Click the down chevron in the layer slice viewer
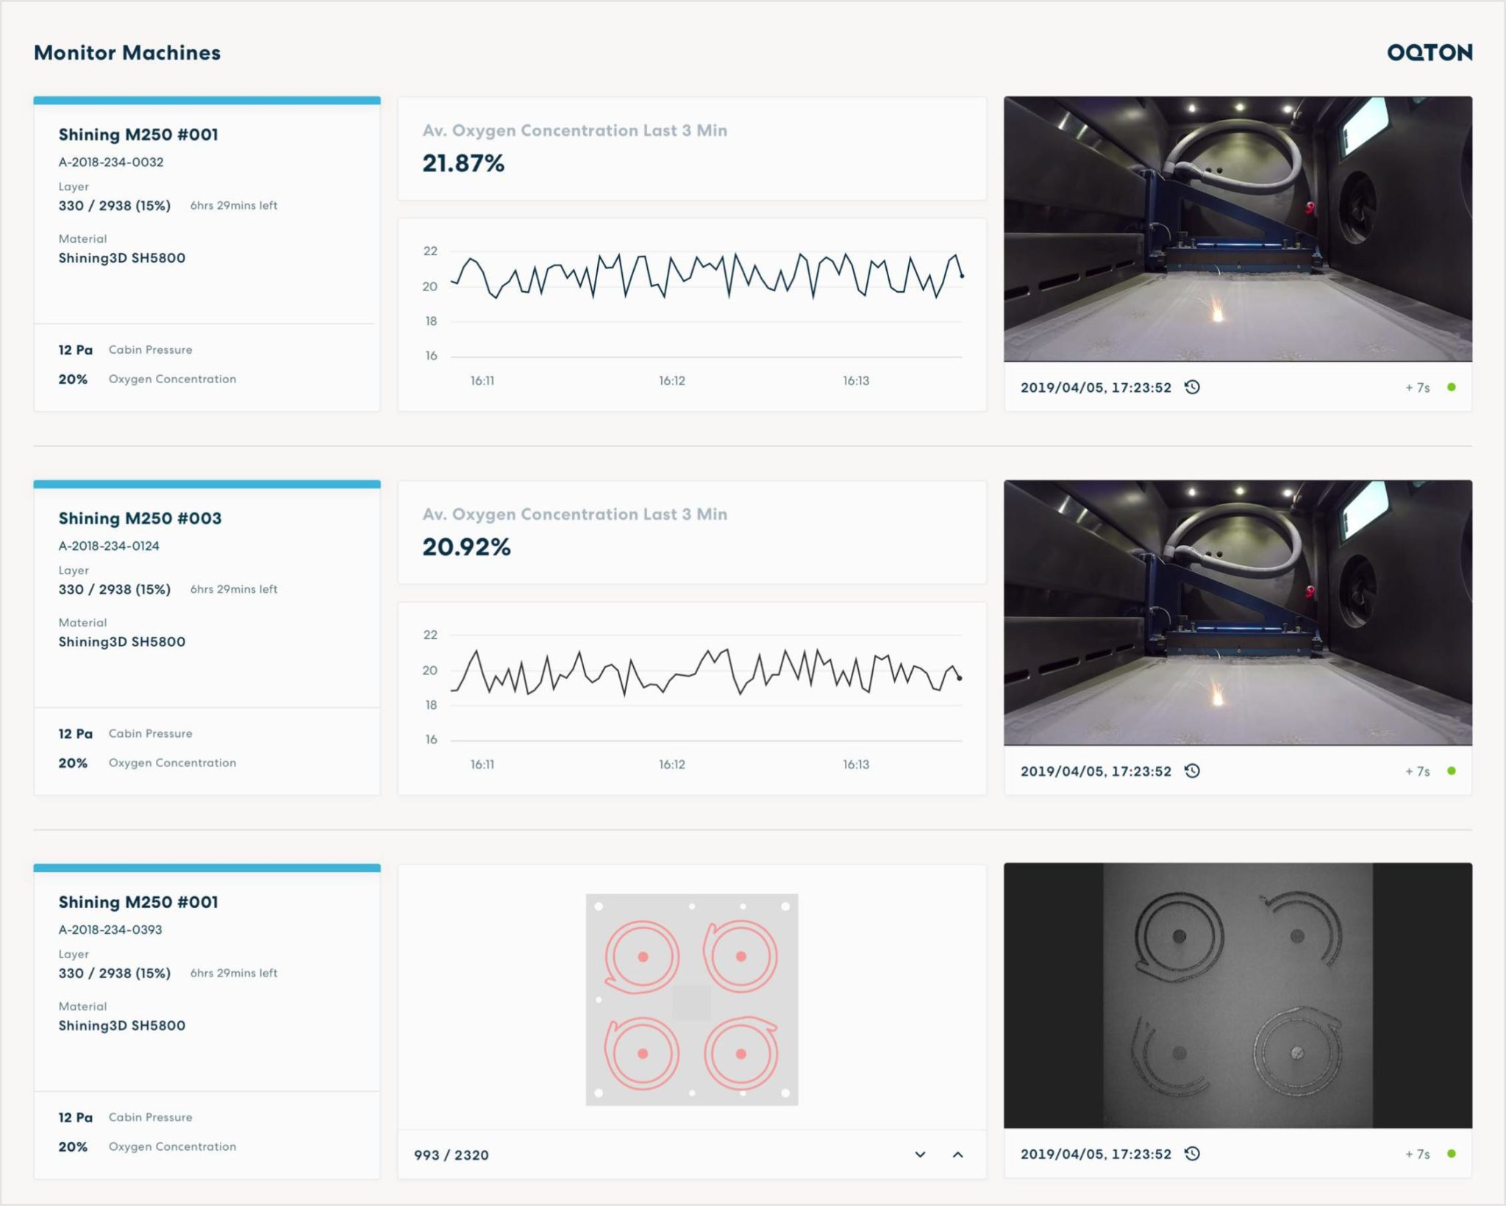 click(918, 1155)
